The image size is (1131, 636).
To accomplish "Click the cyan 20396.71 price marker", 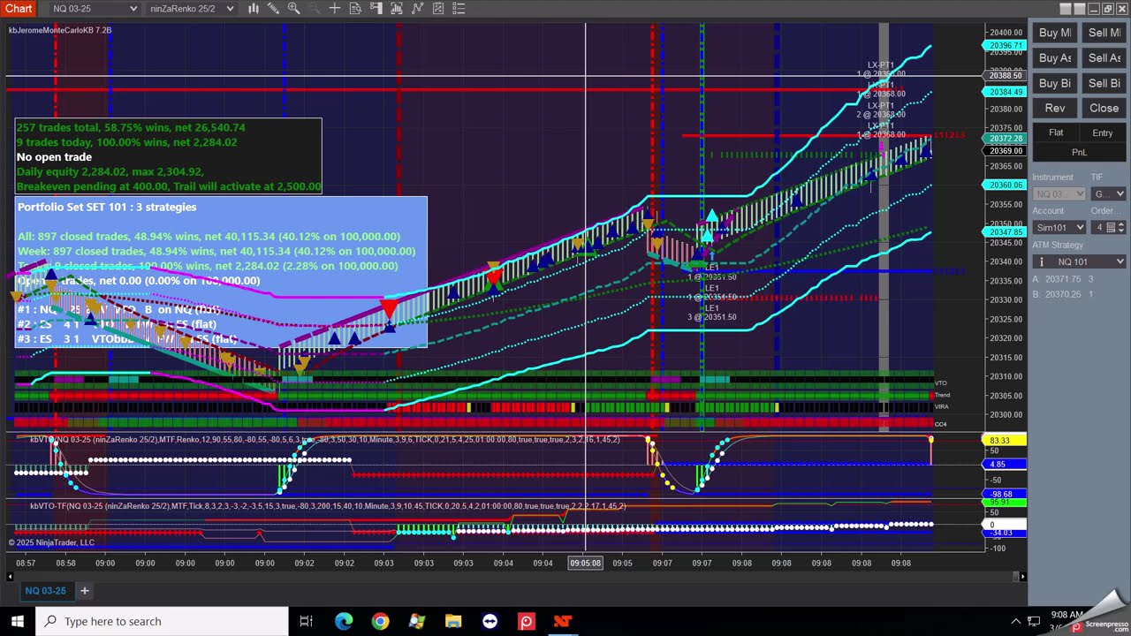I will (x=1005, y=45).
